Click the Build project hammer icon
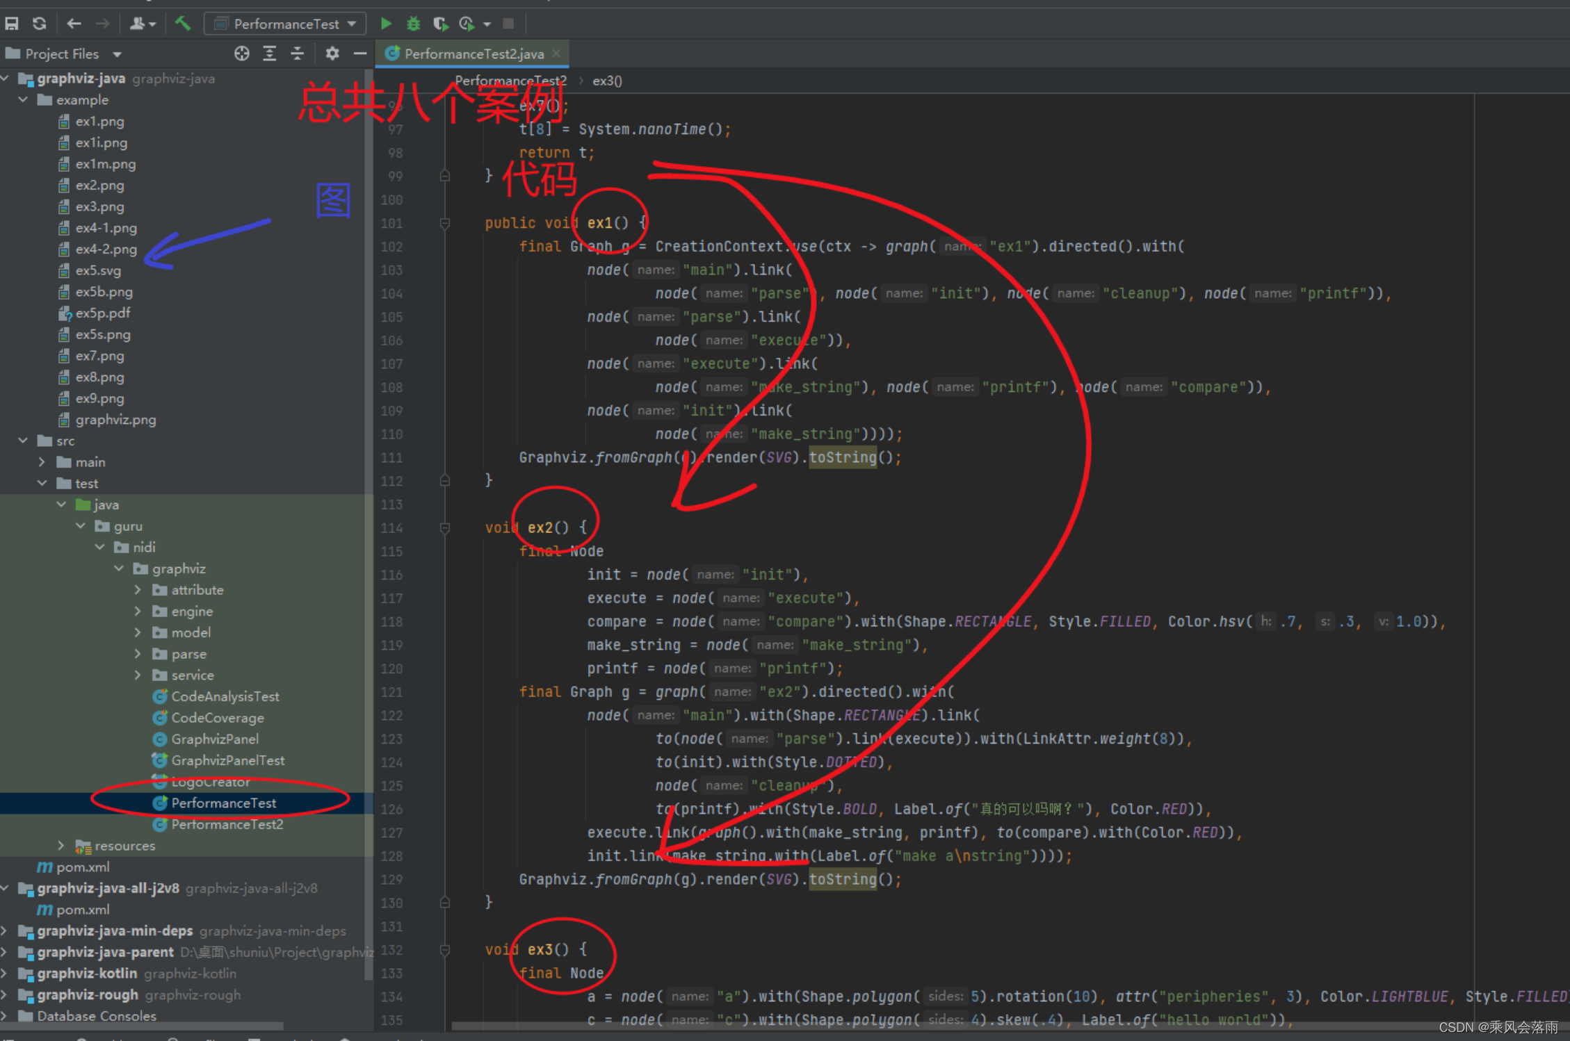The image size is (1570, 1041). pos(183,24)
